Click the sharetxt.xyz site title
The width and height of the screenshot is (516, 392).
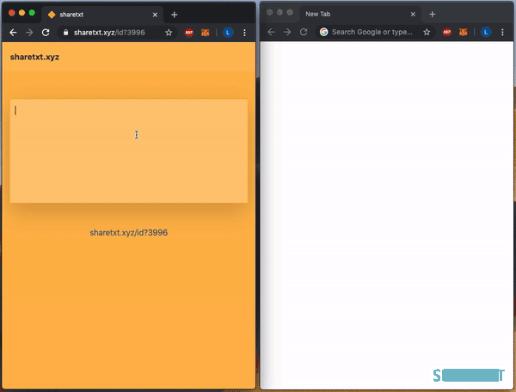pos(34,58)
